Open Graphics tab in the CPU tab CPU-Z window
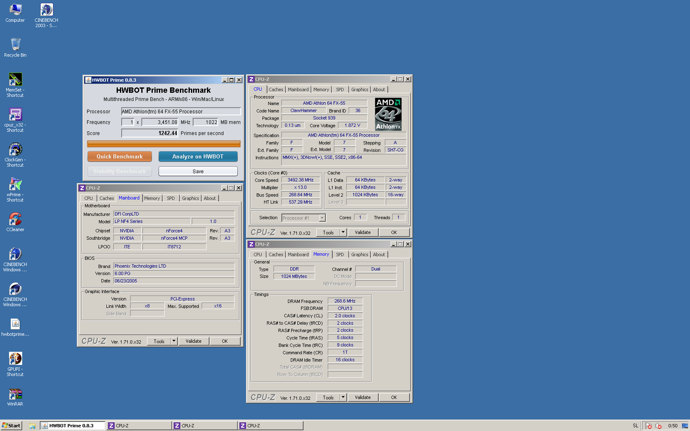 click(360, 89)
